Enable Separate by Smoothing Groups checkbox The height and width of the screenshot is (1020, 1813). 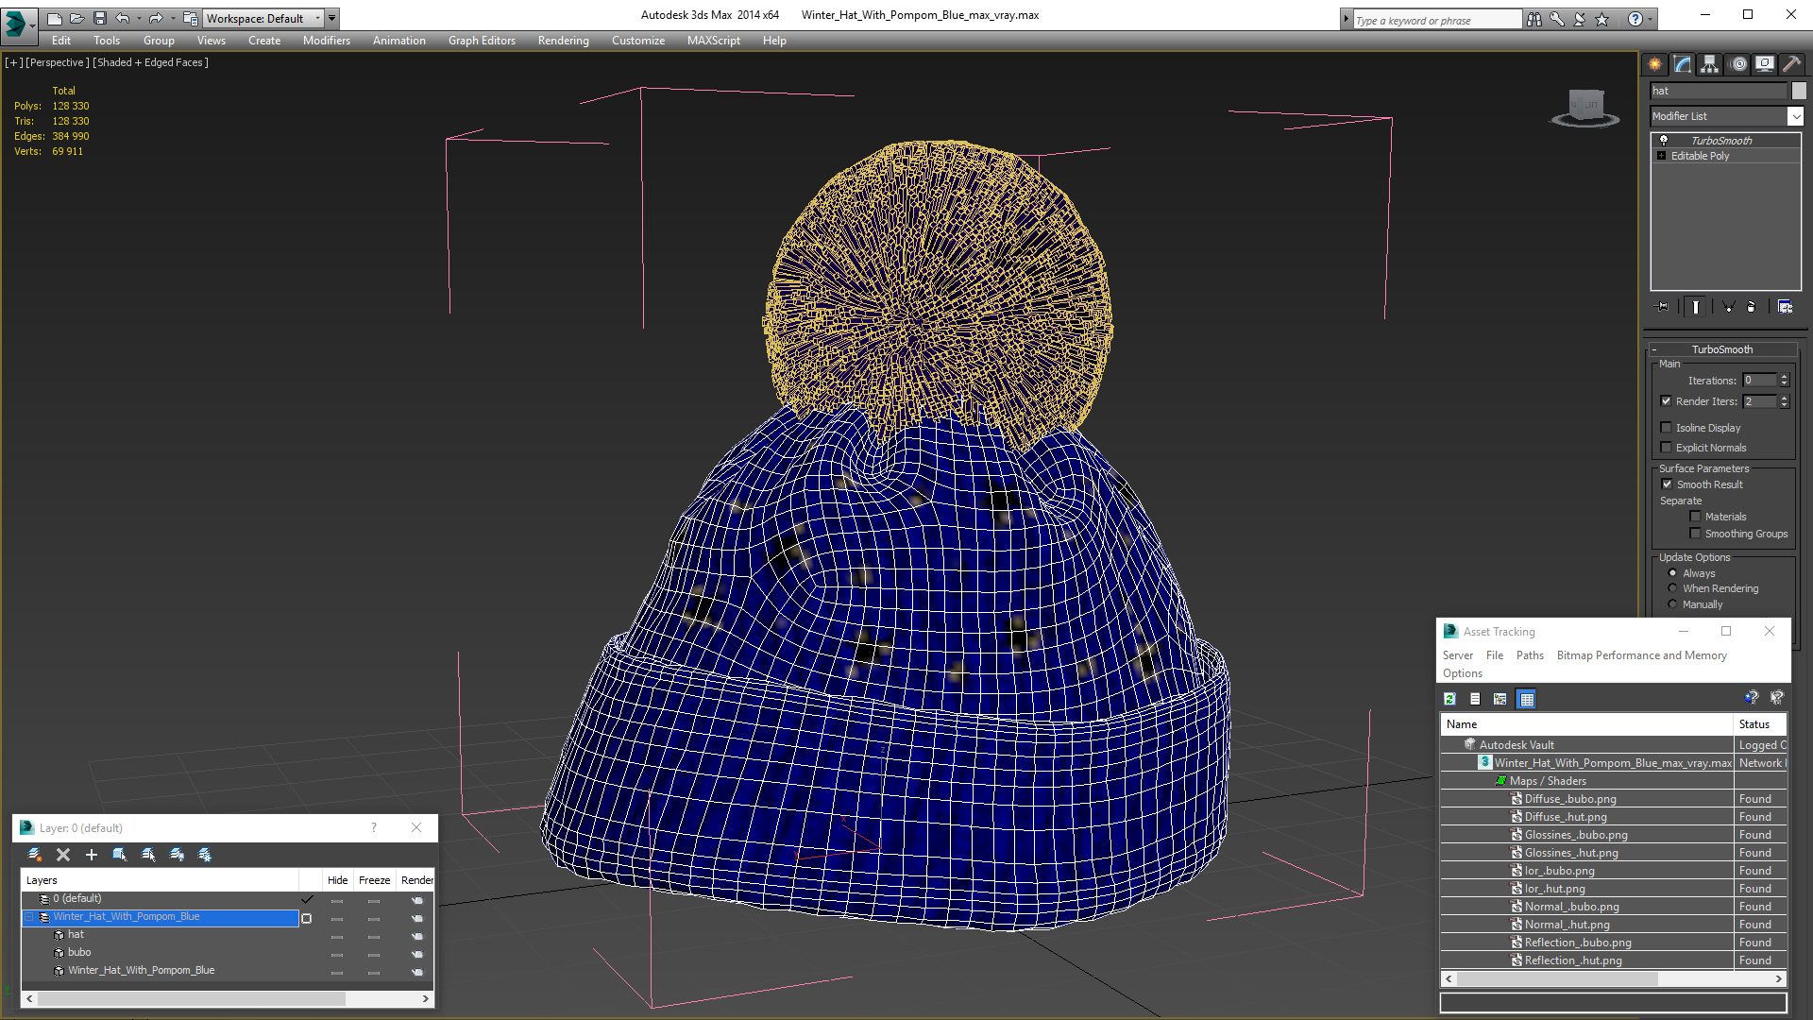coord(1695,534)
